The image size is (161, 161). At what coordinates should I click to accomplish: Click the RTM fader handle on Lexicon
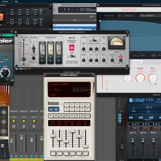click(x=53, y=136)
